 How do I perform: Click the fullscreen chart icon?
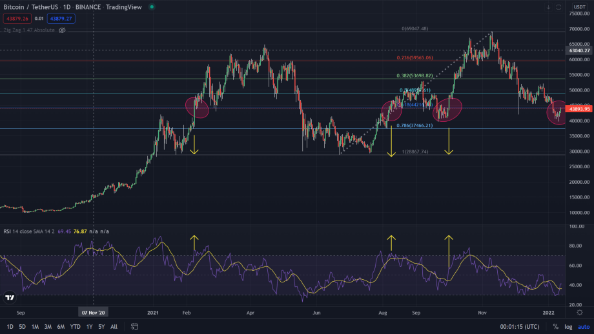tap(559, 7)
